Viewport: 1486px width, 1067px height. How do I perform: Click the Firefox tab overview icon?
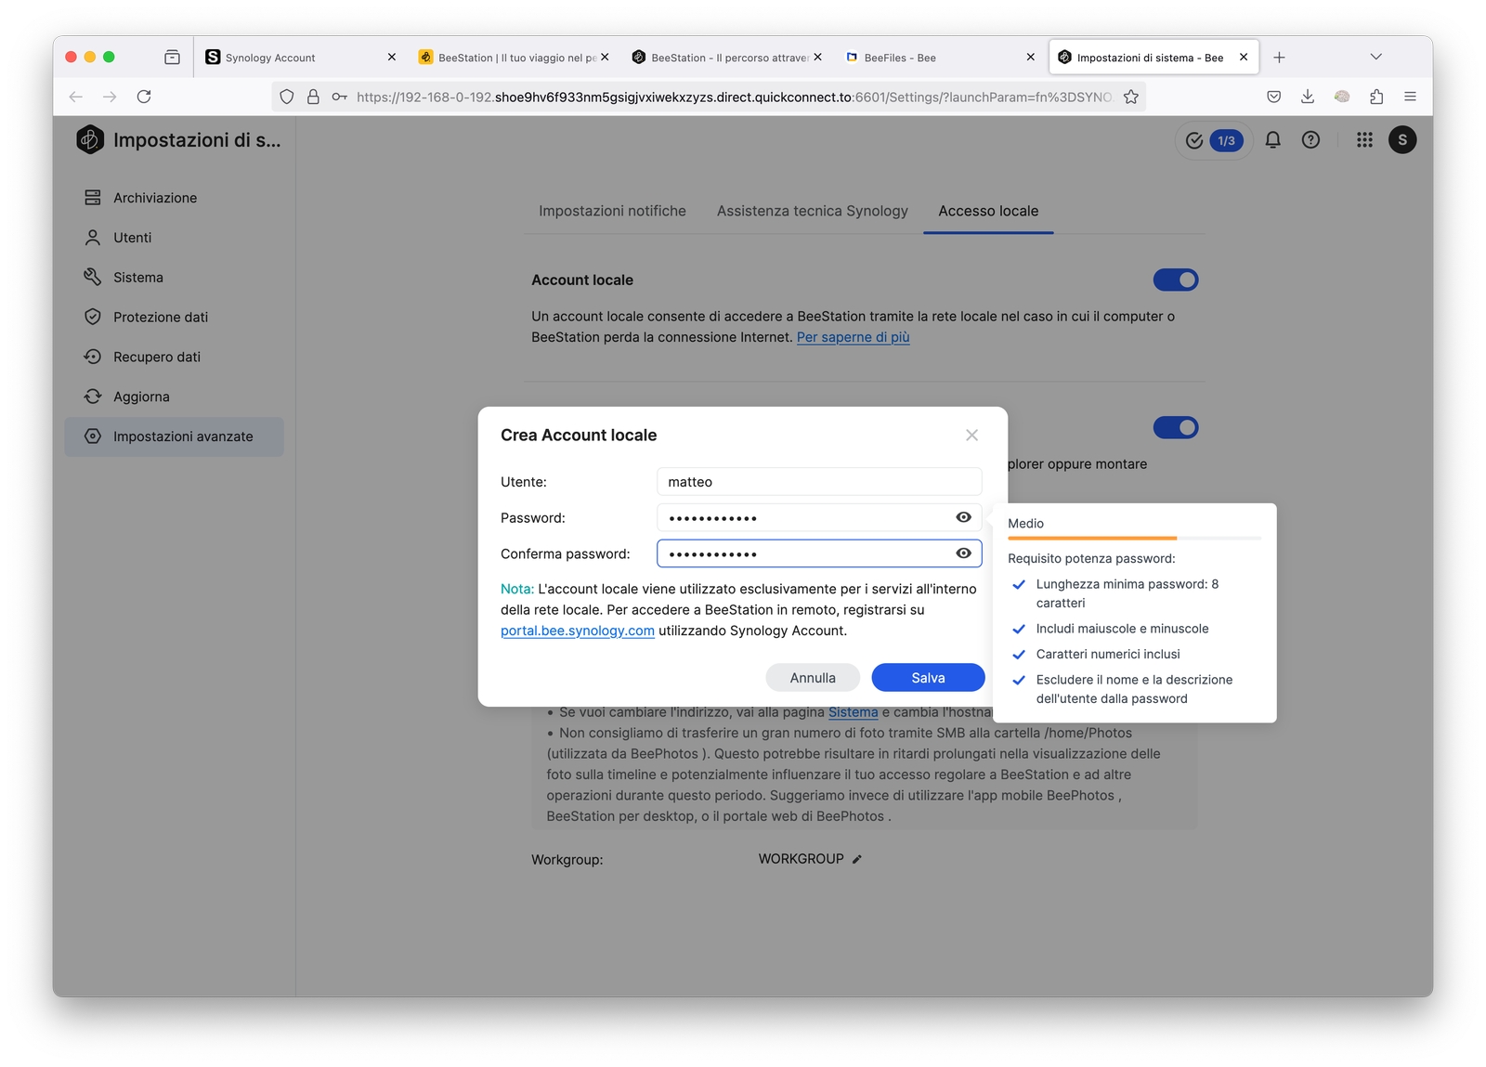(172, 58)
